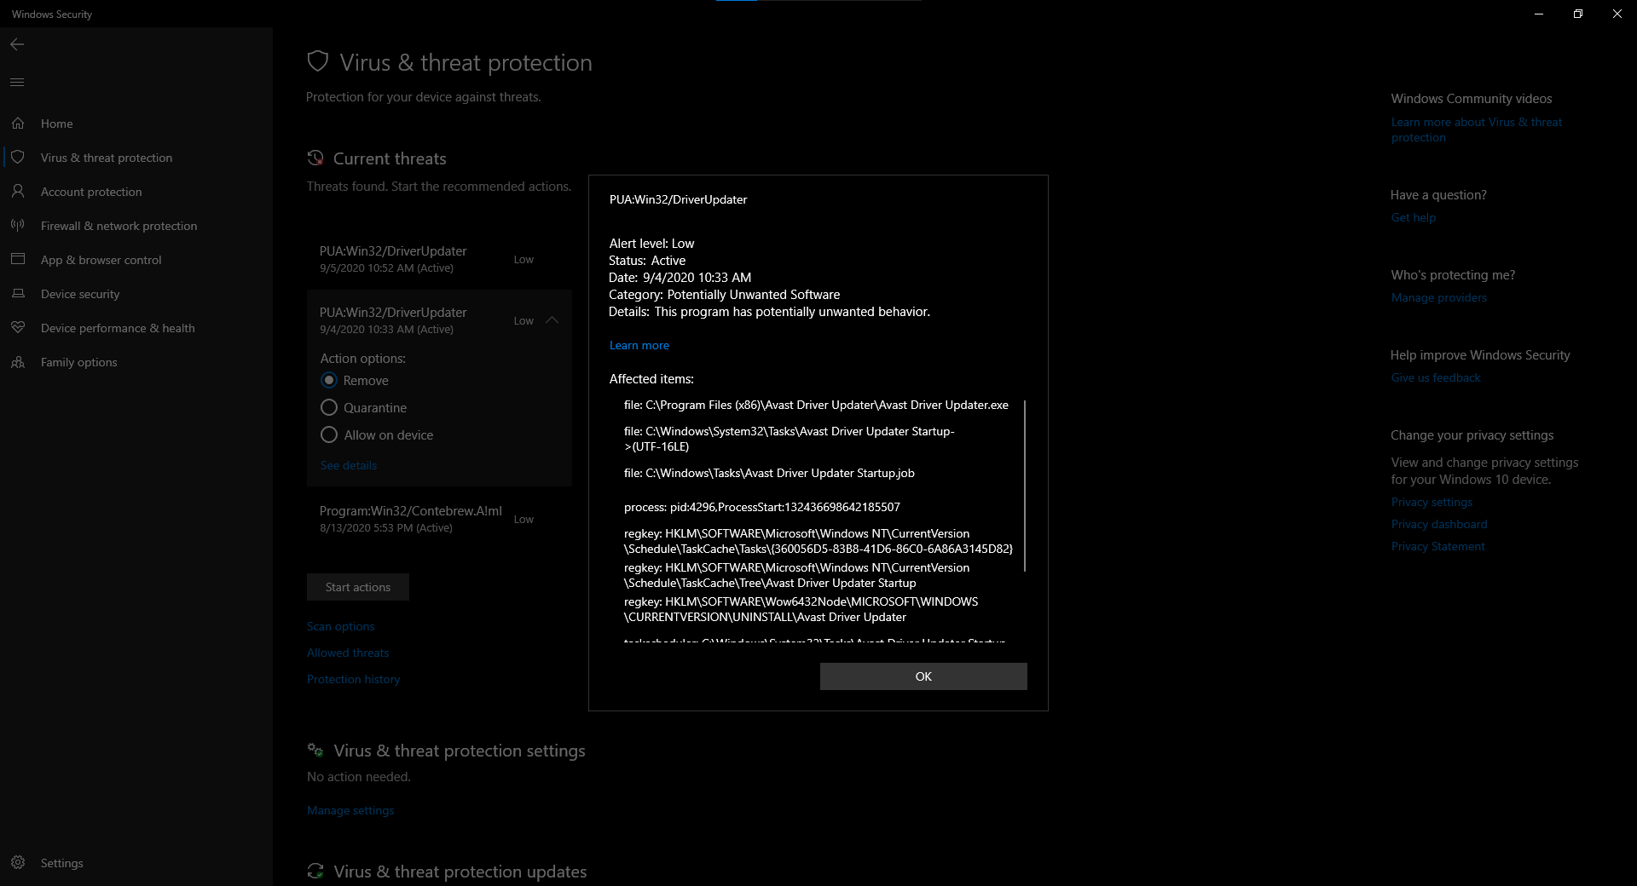Image resolution: width=1637 pixels, height=886 pixels.
Task: Click the TaskCache\Tree regkey entry
Action: pos(796,575)
